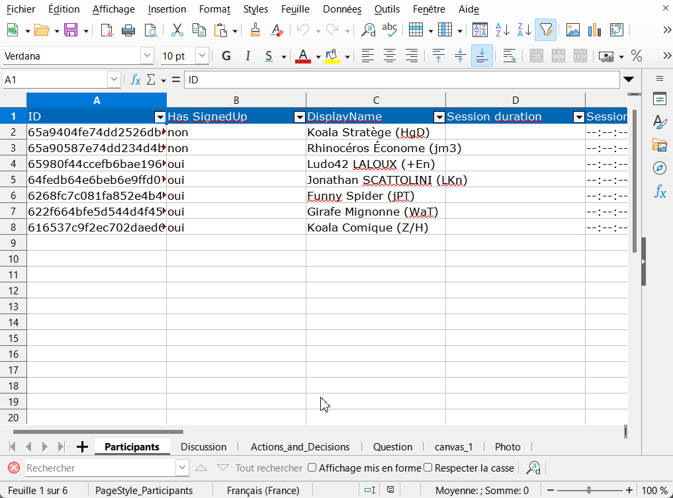
Task: Open the Has SignedUp filter dropdown
Action: tap(300, 116)
